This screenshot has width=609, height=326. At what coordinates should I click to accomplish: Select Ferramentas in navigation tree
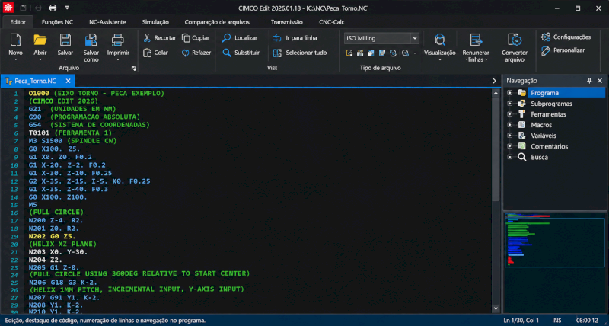click(x=548, y=114)
